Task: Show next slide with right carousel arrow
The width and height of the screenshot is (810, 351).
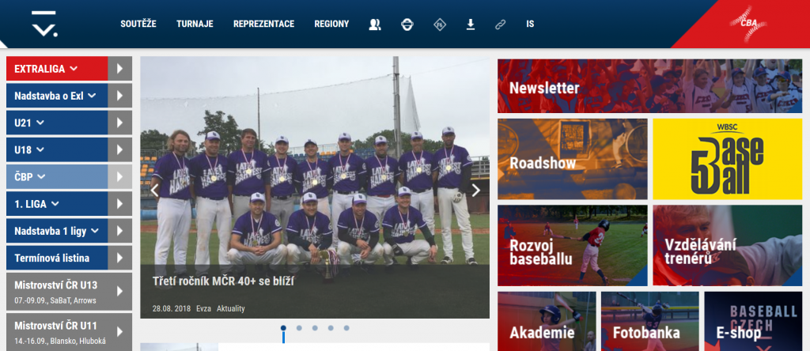Action: pyautogui.click(x=475, y=190)
